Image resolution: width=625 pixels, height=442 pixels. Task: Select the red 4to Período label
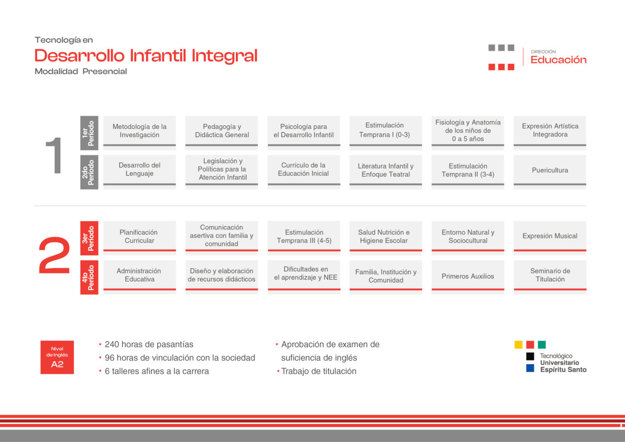[x=89, y=277]
